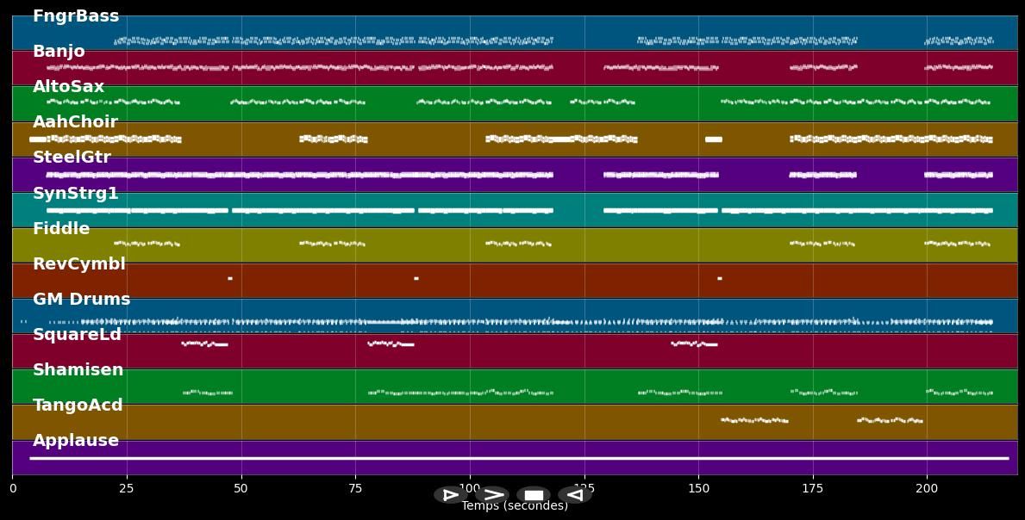The width and height of the screenshot is (1025, 520).
Task: Click the Fiddle track name
Action: click(x=61, y=229)
